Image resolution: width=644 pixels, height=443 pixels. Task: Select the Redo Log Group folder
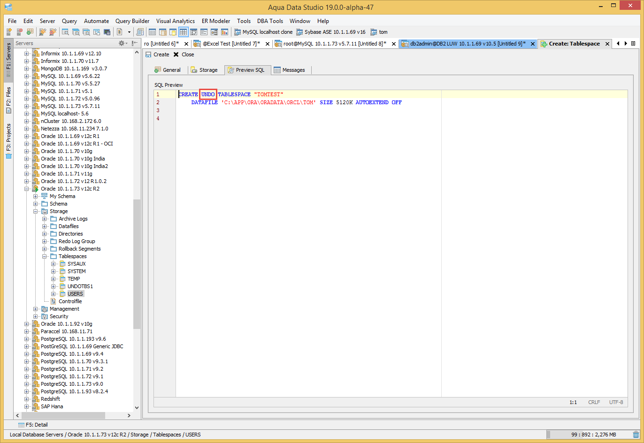[77, 241]
